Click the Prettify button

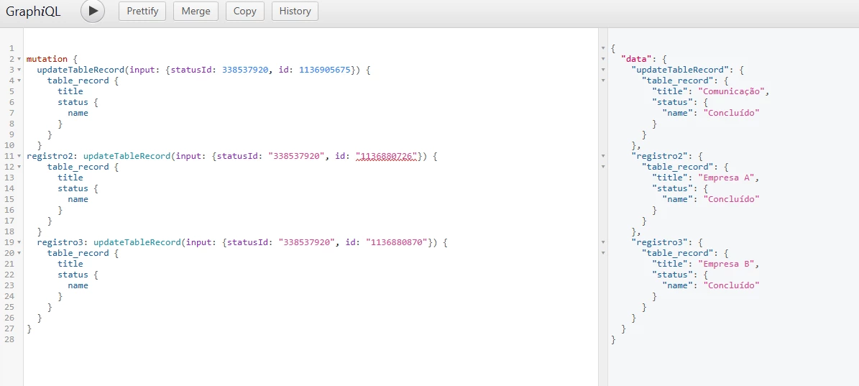tap(142, 11)
